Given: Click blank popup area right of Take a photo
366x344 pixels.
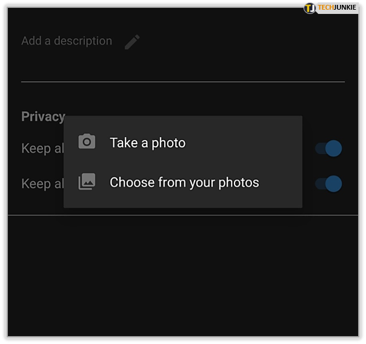Looking at the screenshot, I should point(243,142).
